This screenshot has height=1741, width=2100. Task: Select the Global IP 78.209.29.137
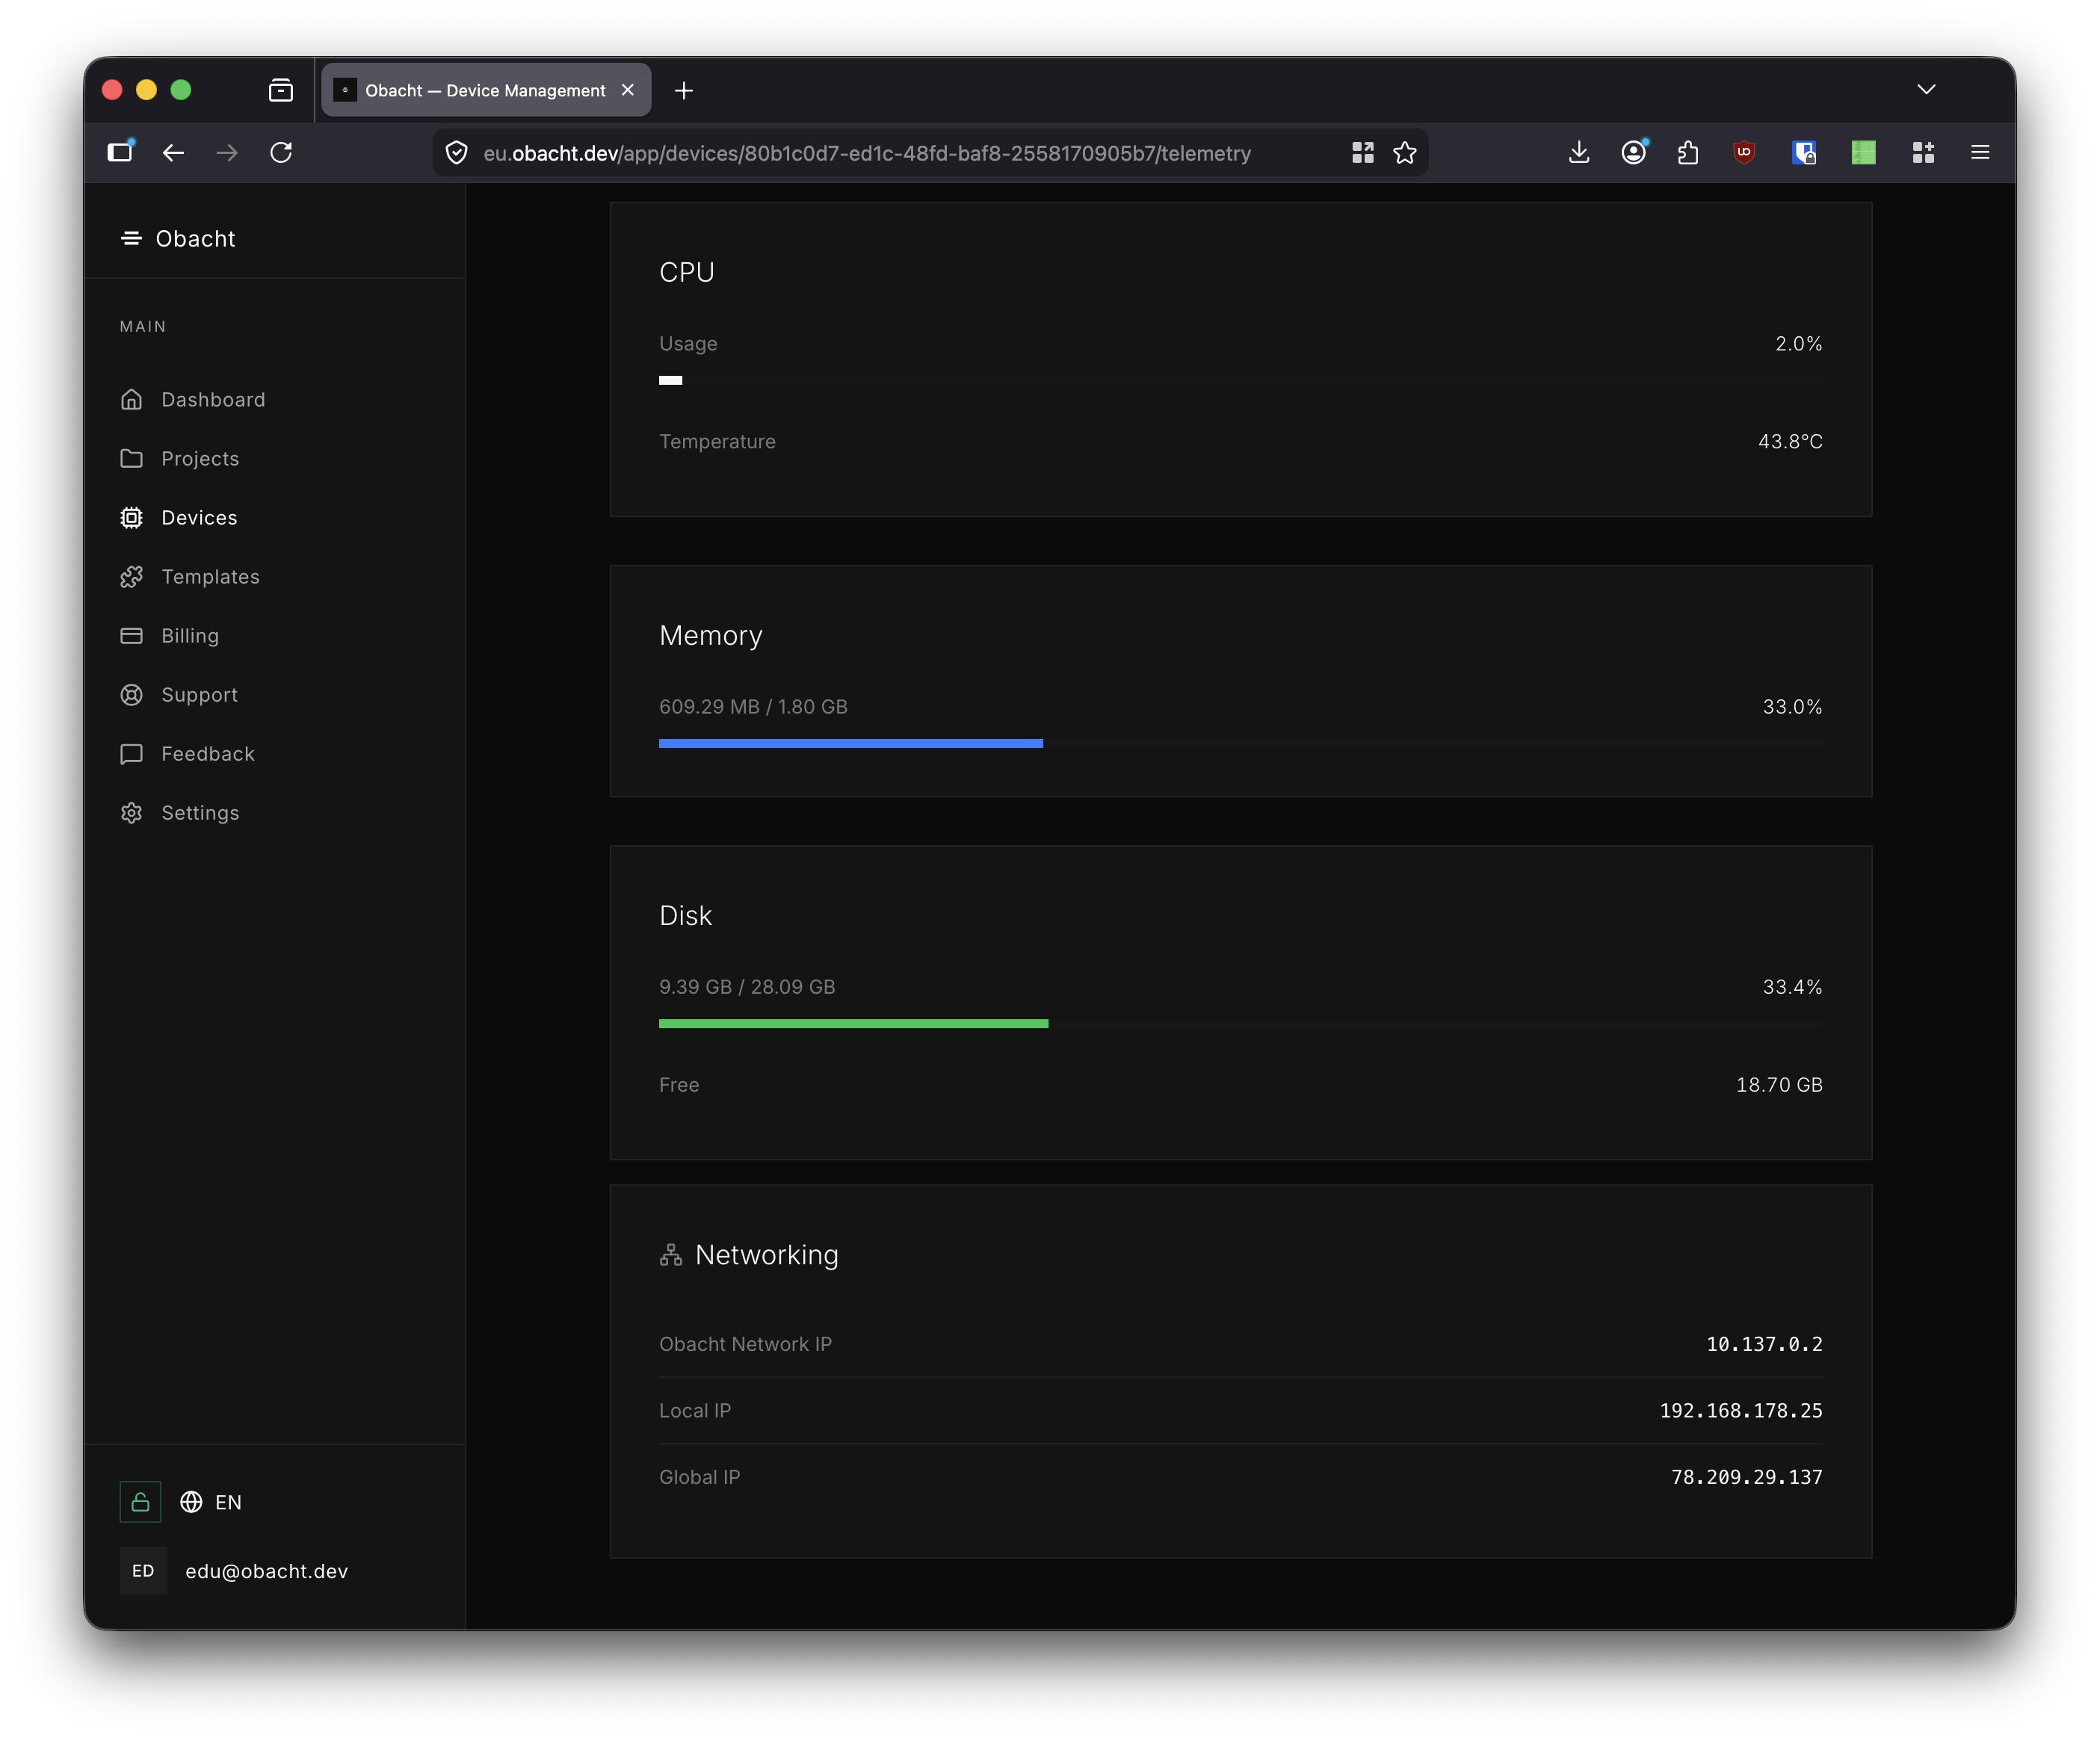pyautogui.click(x=1747, y=1477)
